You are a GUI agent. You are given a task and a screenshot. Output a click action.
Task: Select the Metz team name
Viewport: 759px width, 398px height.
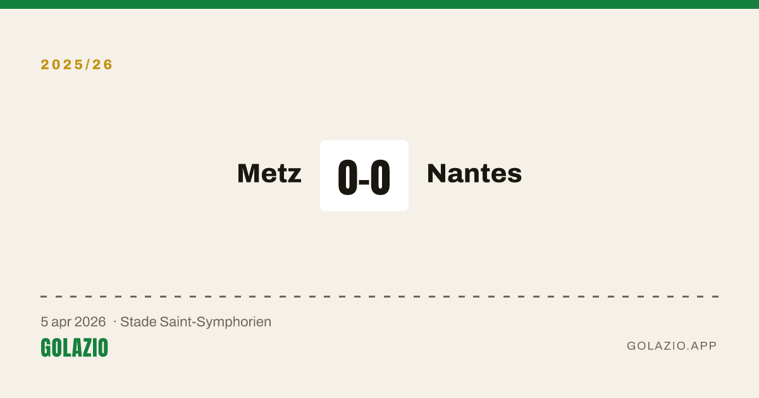(269, 174)
